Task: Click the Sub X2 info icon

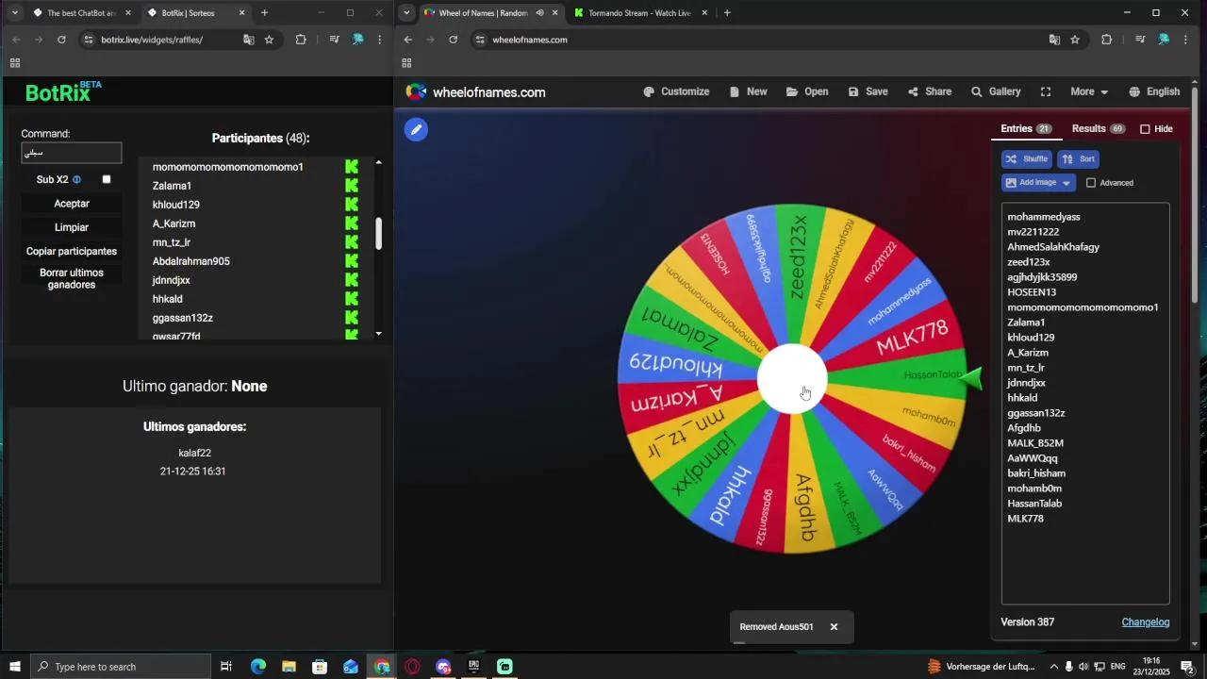Action: (x=76, y=179)
